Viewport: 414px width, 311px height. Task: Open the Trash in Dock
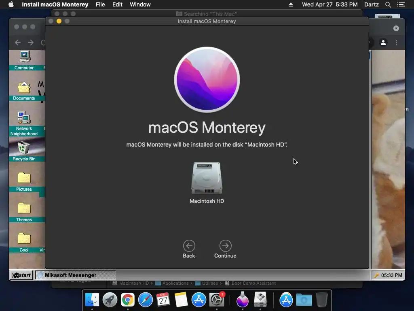point(321,300)
